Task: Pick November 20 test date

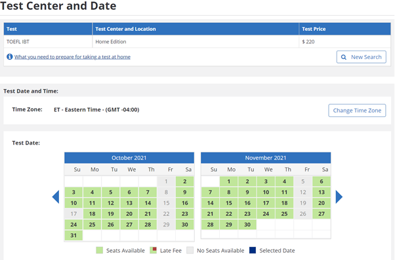Action: 322,203
